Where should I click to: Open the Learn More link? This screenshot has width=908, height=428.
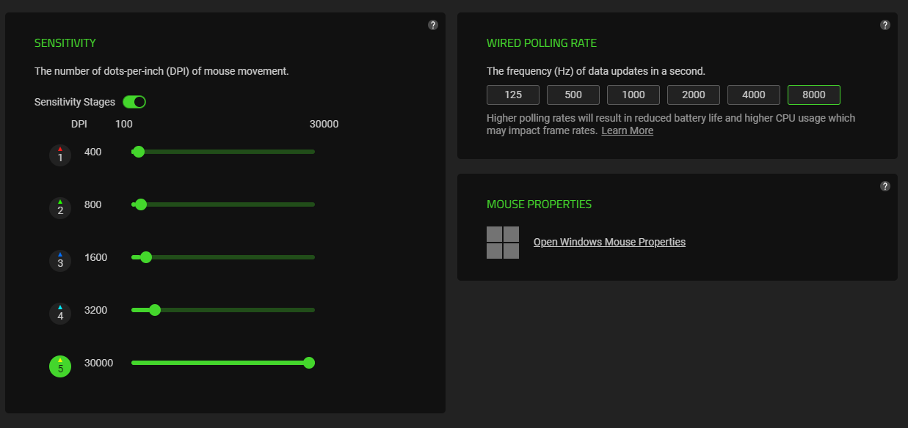point(627,130)
